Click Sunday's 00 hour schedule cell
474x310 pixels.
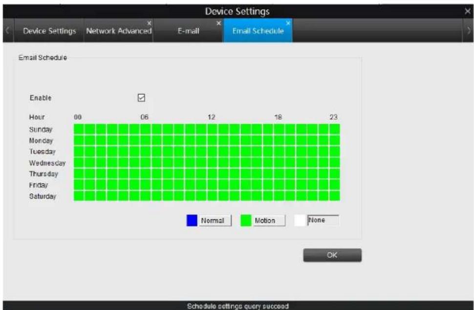click(x=79, y=129)
